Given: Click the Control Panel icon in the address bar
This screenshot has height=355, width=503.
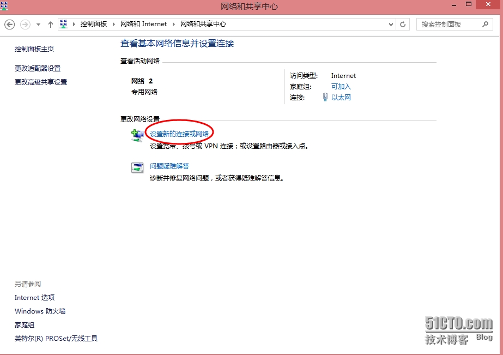Looking at the screenshot, I should (64, 24).
